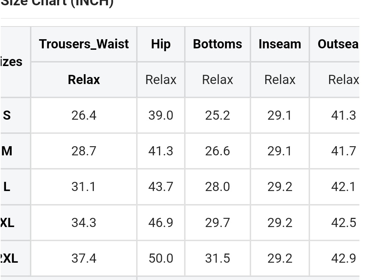This screenshot has width=370, height=280.
Task: Select the XL size row label
Action: click(x=7, y=222)
